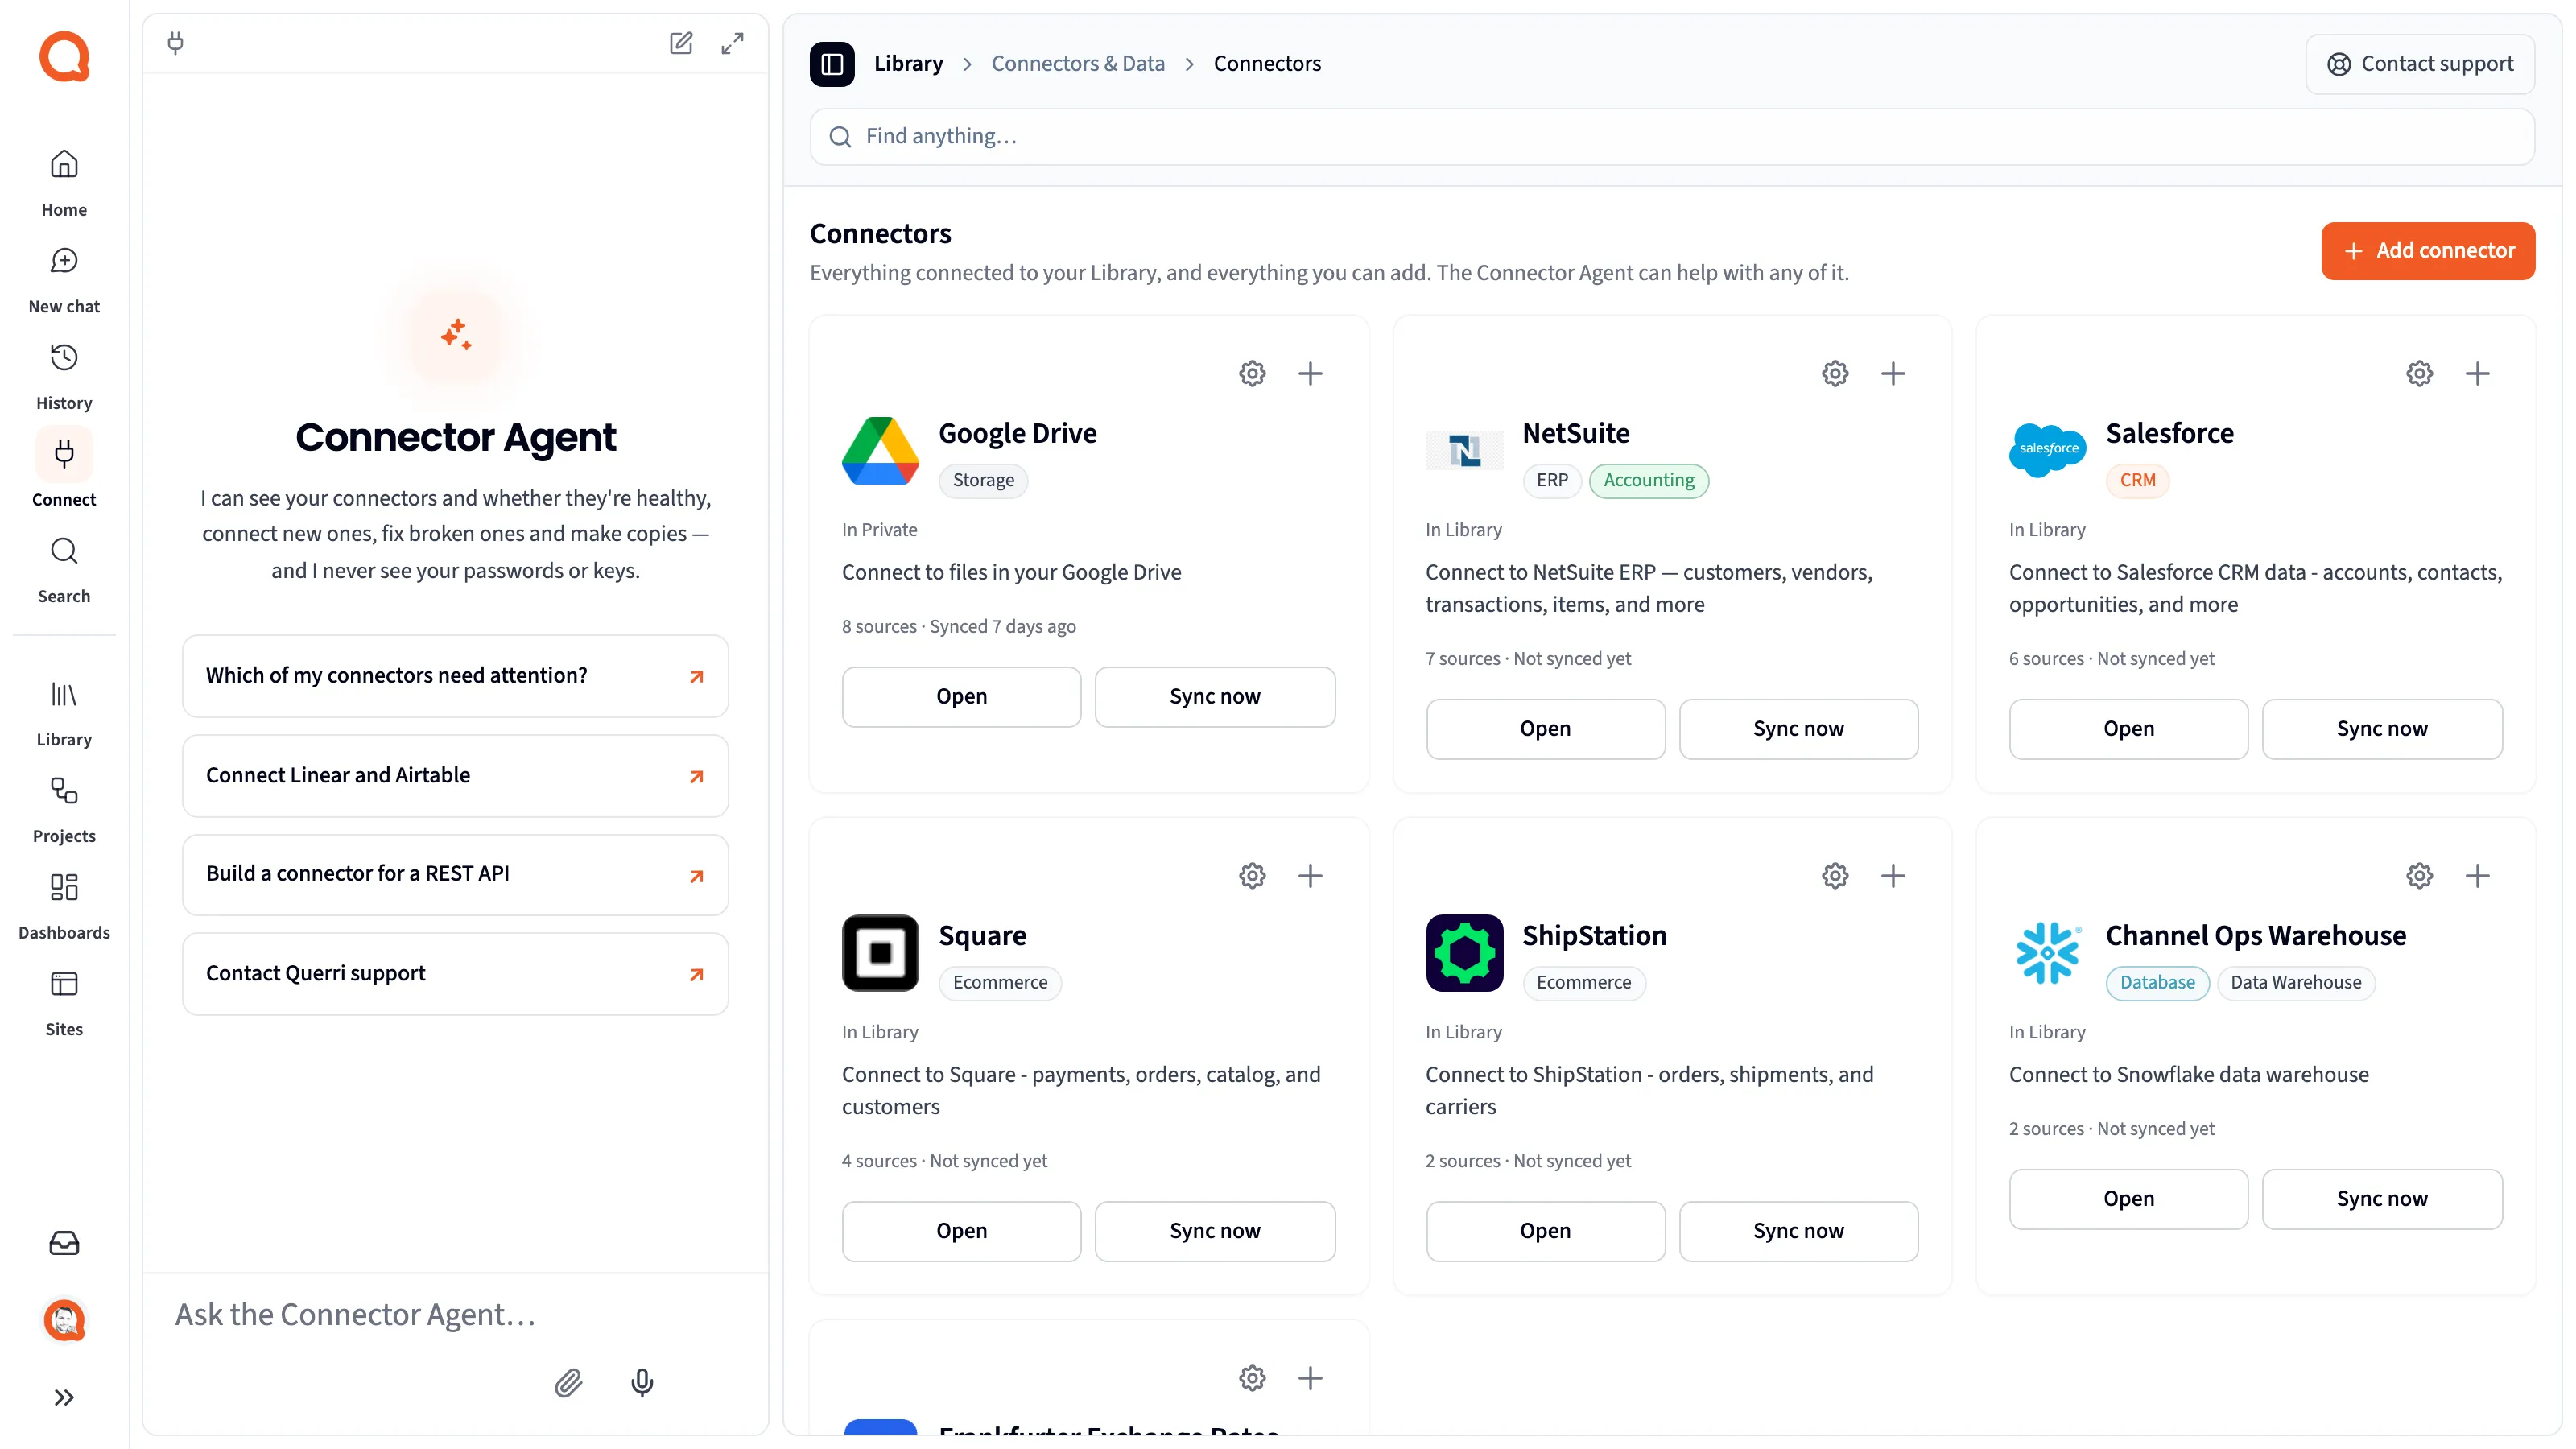
Task: Expand the left navigation with double chevron
Action: coord(64,1397)
